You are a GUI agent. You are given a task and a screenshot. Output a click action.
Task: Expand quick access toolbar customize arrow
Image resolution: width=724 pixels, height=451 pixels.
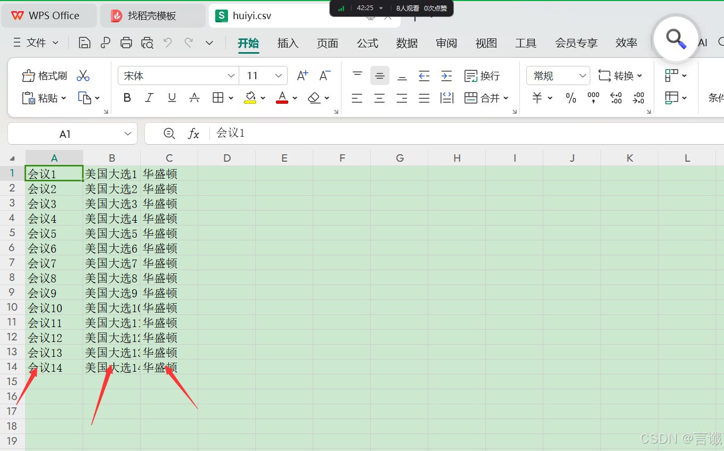coord(209,43)
